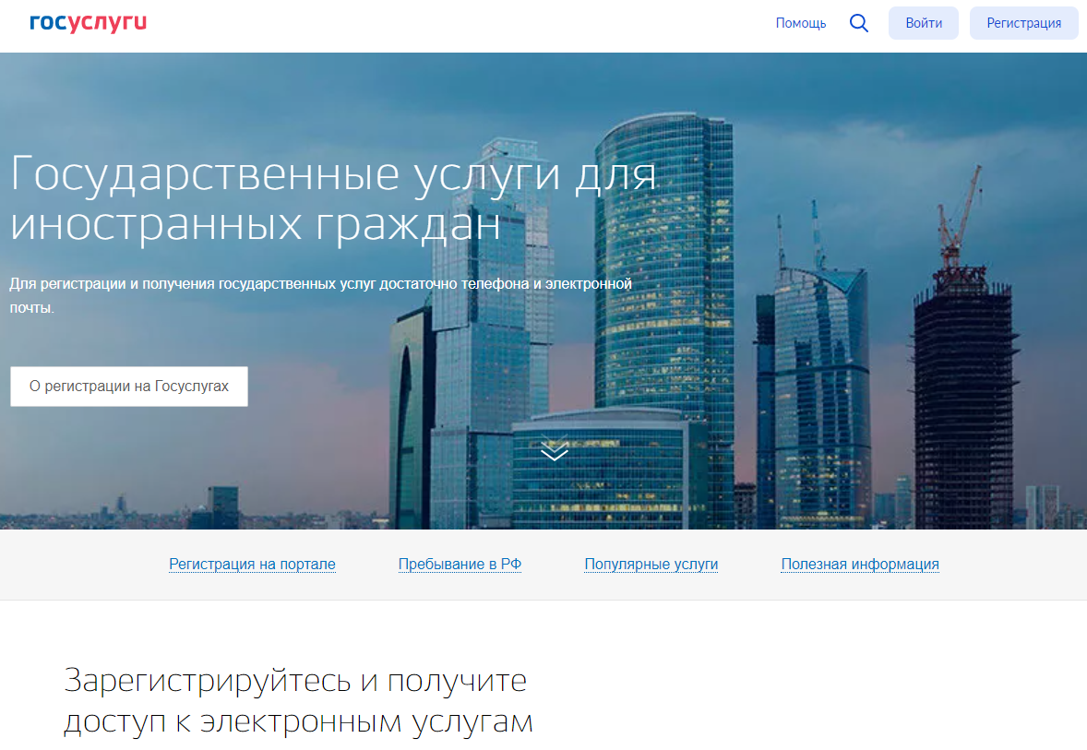Go to Популярные услуги section
1087x750 pixels.
tap(651, 565)
